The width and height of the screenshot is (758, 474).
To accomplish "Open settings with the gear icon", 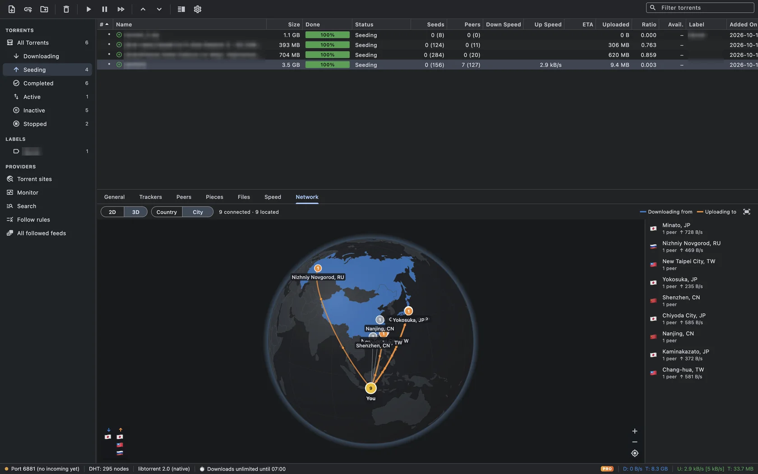I will click(x=198, y=9).
